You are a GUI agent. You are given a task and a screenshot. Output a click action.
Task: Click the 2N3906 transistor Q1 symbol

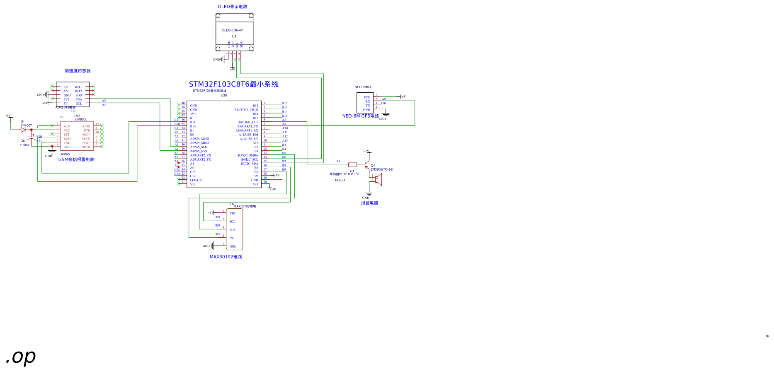pos(366,165)
